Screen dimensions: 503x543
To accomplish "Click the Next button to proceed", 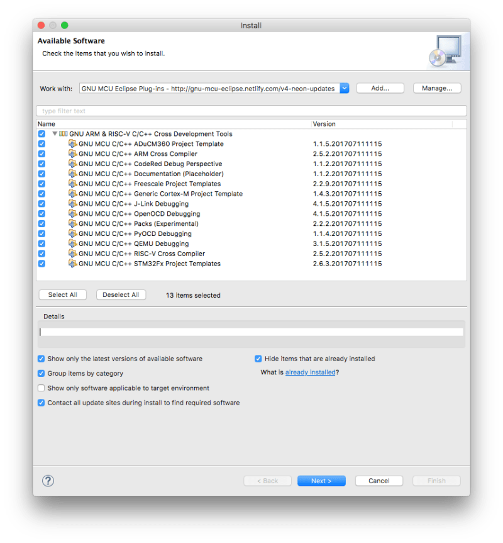I will (x=321, y=480).
